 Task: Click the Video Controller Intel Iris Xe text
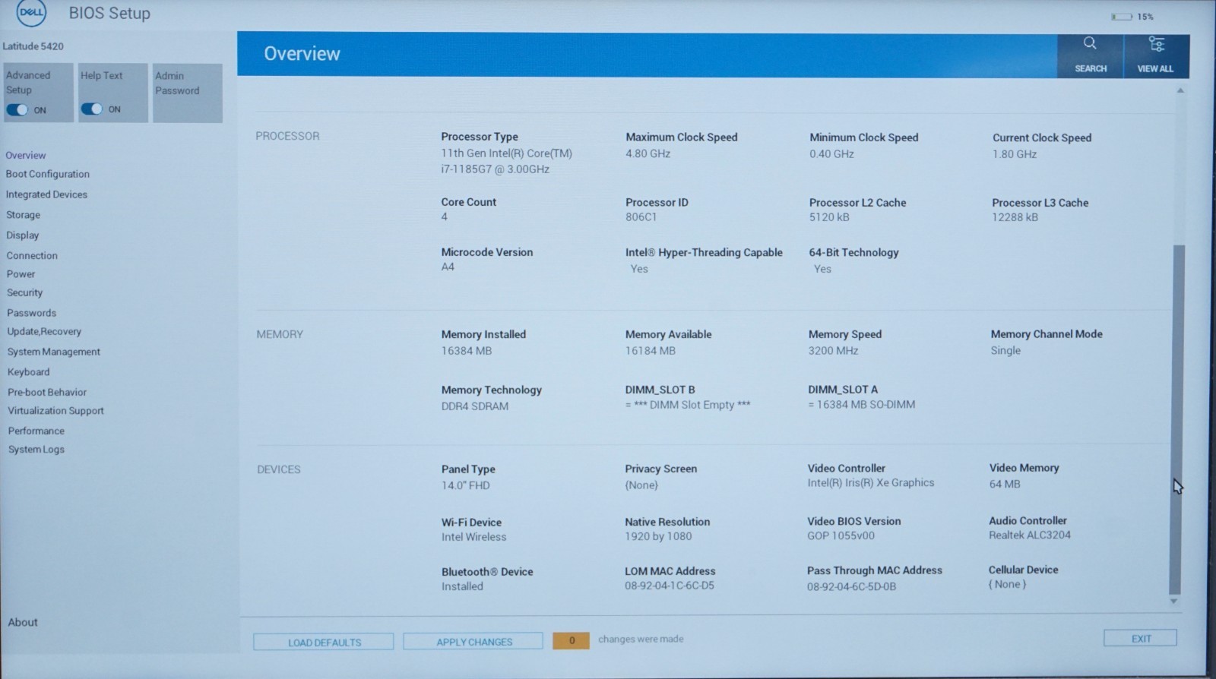coord(871,483)
